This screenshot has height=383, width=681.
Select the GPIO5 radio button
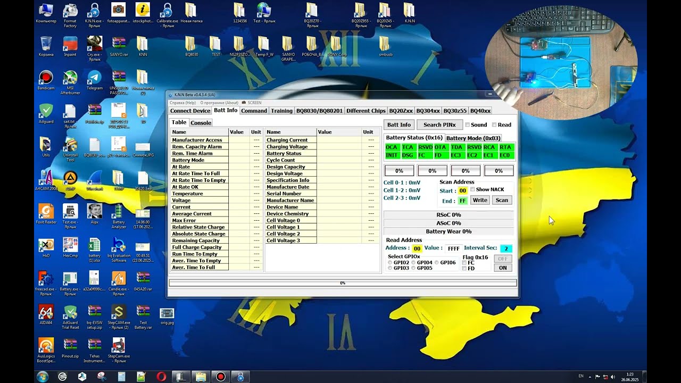click(x=414, y=268)
